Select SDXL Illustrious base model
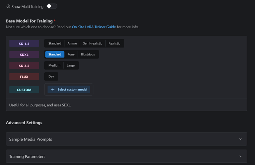This screenshot has width=255, height=165. [88, 54]
